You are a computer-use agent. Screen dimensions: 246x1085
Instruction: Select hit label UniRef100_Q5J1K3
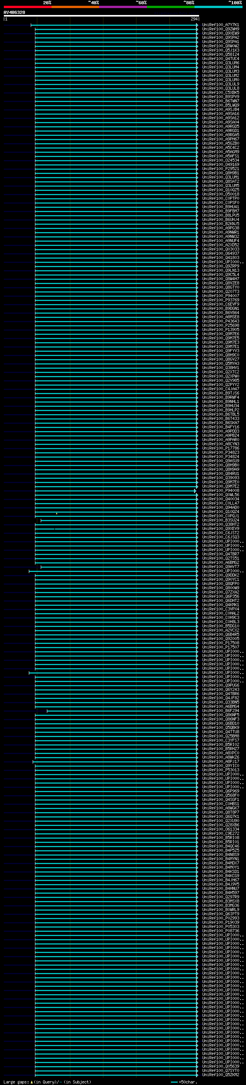220,50
